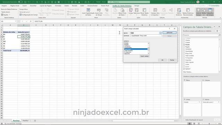
Task: Click Alterar Fonte de Dados icon
Action: 122,10
